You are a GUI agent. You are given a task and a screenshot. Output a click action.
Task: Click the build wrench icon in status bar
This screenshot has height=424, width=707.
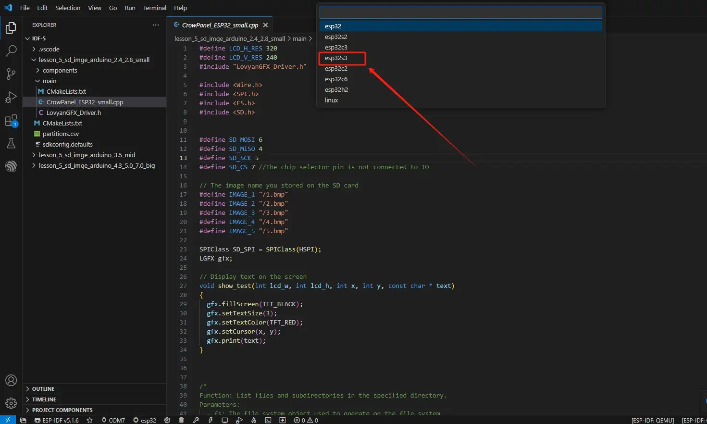196,420
